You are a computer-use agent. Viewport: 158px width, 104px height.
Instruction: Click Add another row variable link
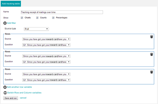click(x=19, y=87)
